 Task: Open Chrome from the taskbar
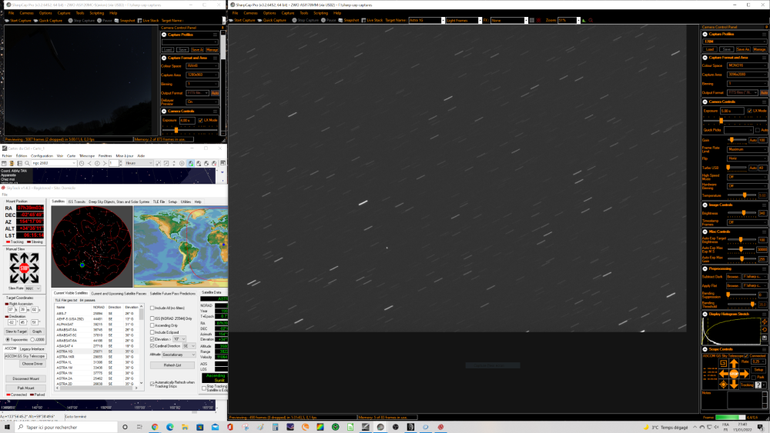[155, 427]
